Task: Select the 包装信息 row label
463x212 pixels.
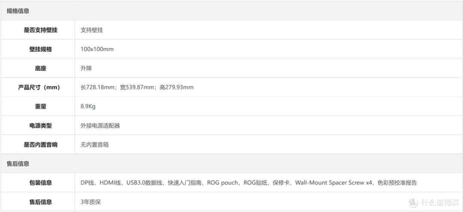Action: pos(40,183)
